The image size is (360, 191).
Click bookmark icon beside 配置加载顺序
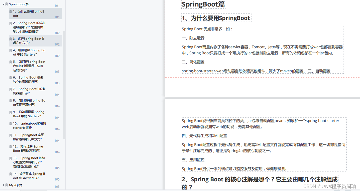11,147
